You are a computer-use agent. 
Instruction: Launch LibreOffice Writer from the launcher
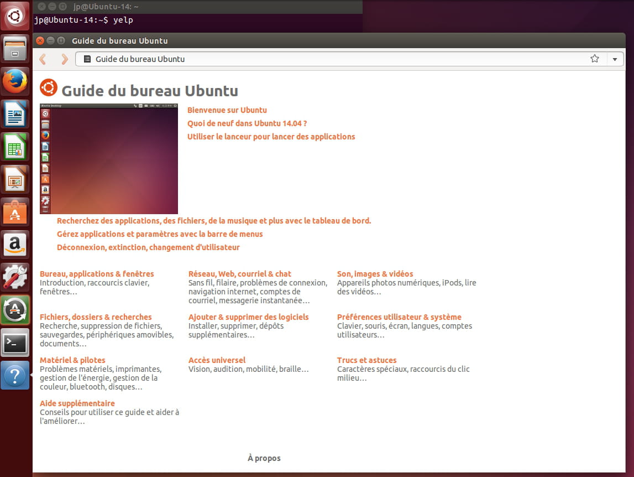click(15, 114)
